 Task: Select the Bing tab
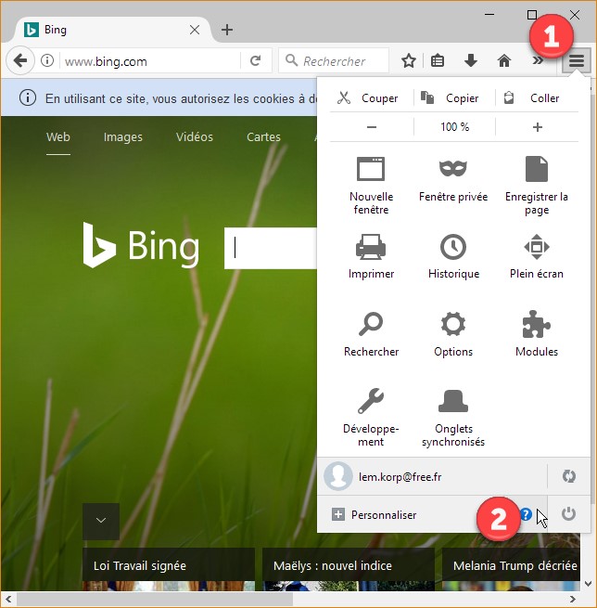112,30
